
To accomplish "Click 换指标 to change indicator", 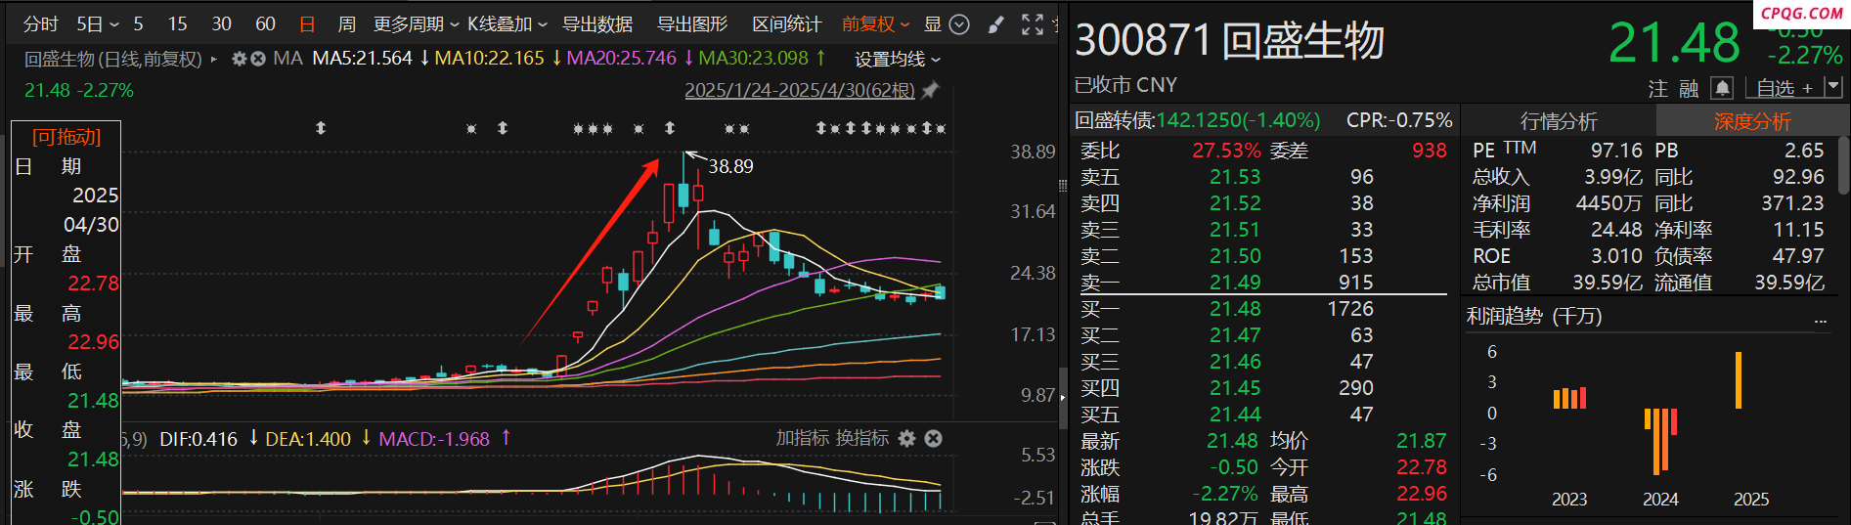I will click(861, 438).
